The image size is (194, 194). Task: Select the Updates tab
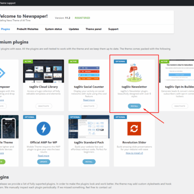tap(74, 29)
